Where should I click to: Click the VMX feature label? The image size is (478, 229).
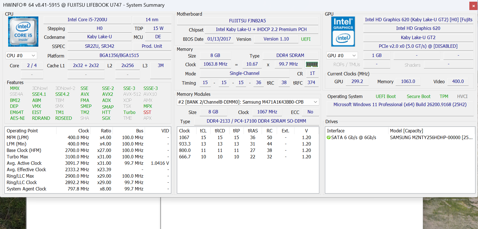point(37,106)
